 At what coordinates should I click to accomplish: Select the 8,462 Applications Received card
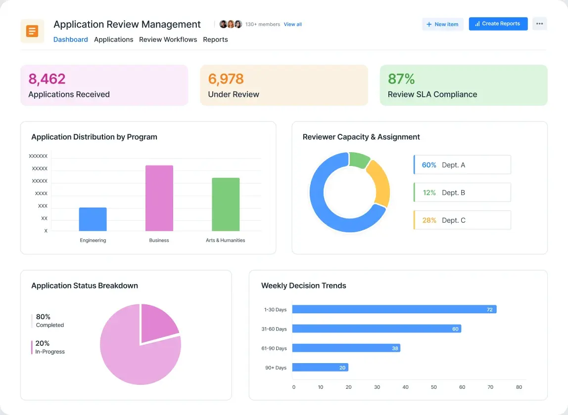(x=104, y=85)
